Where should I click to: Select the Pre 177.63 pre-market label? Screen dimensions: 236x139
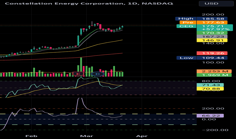(204, 22)
